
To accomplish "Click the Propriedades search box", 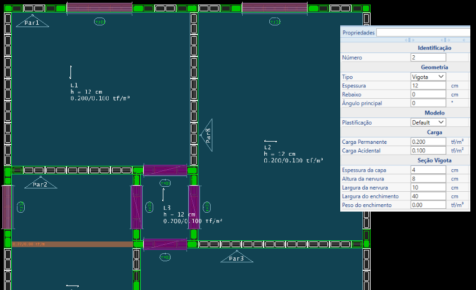I will [422, 33].
